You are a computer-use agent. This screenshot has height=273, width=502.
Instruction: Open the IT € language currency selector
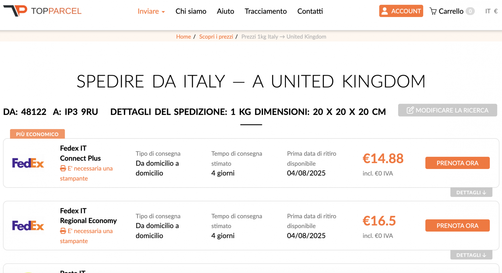coord(491,11)
